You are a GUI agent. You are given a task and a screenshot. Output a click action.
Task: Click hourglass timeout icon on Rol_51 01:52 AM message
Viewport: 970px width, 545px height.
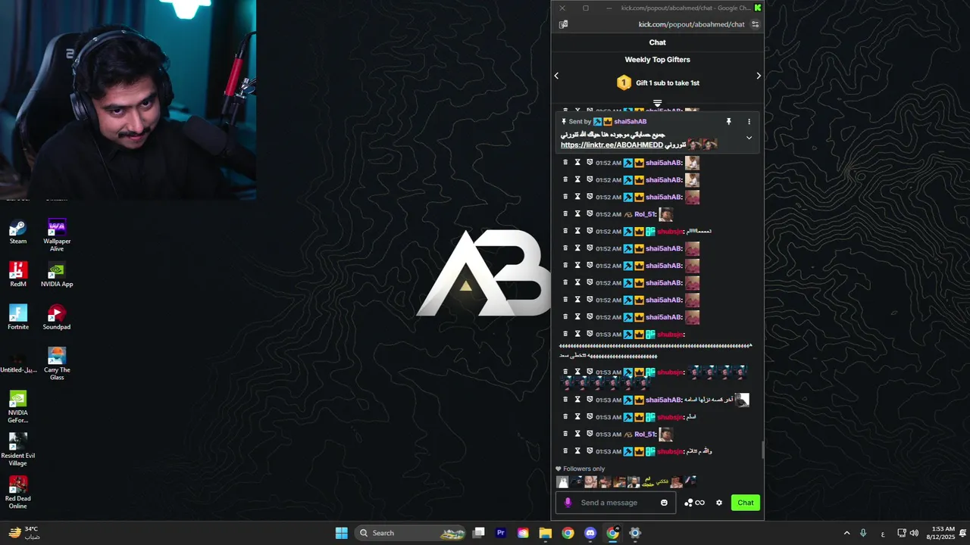[577, 214]
